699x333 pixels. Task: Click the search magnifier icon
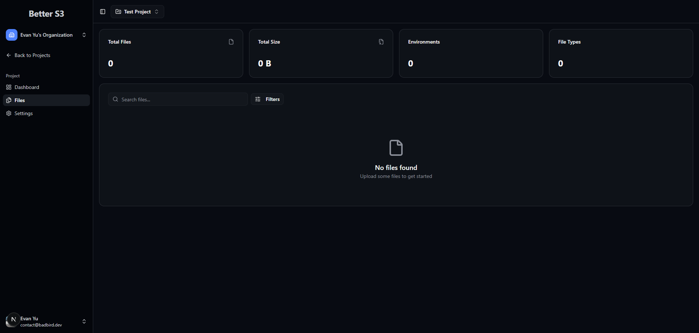[x=115, y=99]
